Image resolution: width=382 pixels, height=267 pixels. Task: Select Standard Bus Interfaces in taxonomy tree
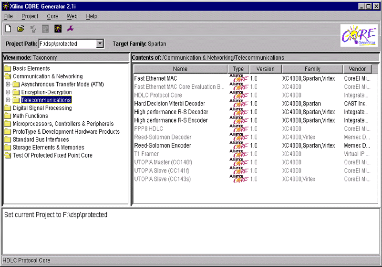(42, 139)
